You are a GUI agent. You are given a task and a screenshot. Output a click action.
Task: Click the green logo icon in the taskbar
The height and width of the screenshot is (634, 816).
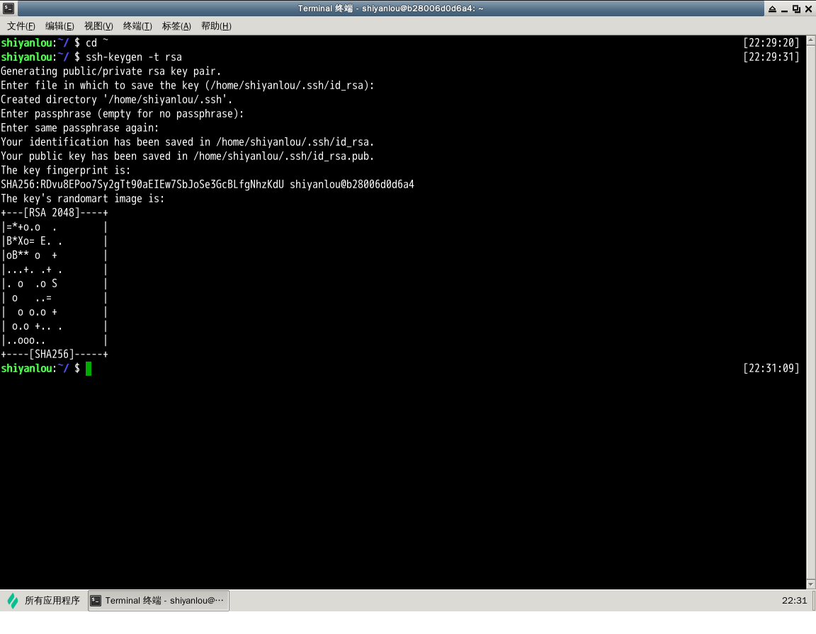(x=13, y=601)
